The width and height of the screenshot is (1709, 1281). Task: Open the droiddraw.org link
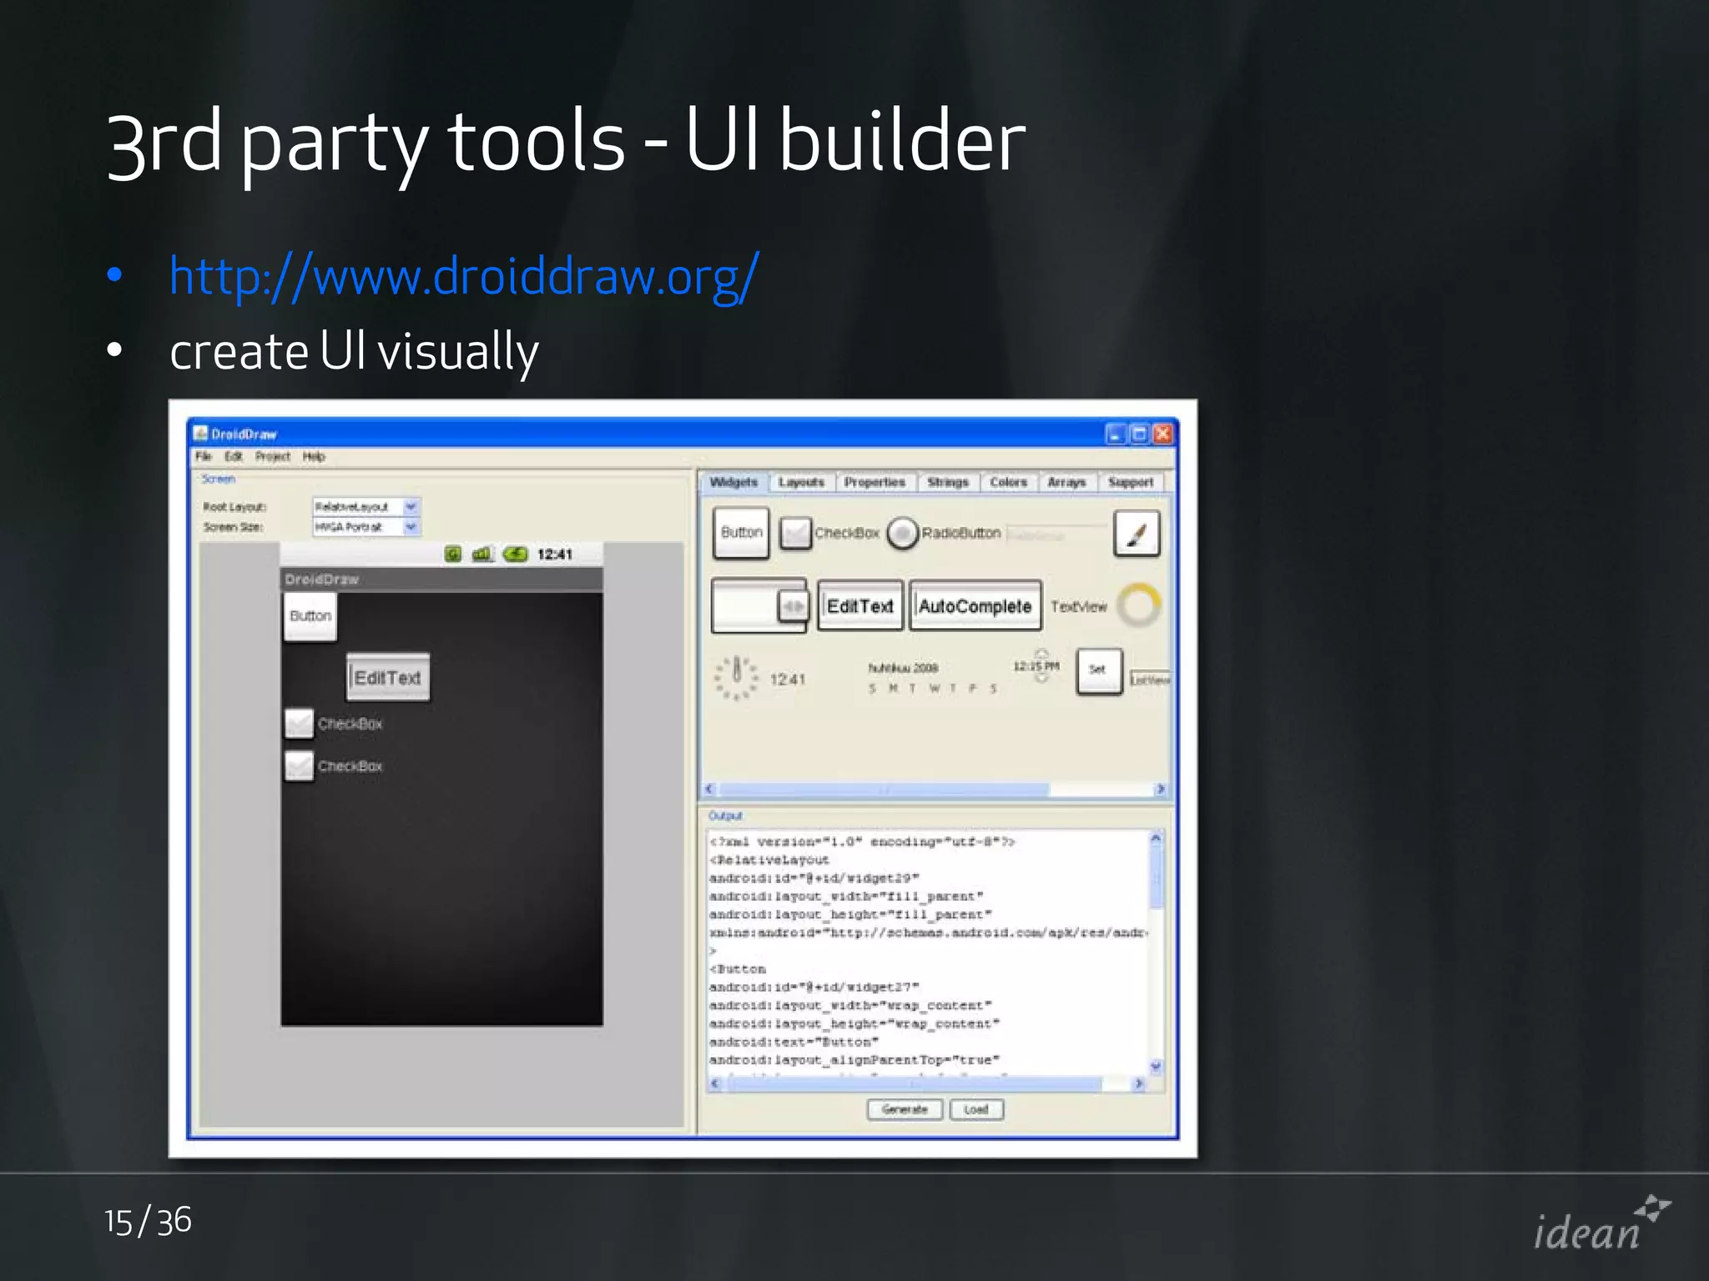point(463,276)
